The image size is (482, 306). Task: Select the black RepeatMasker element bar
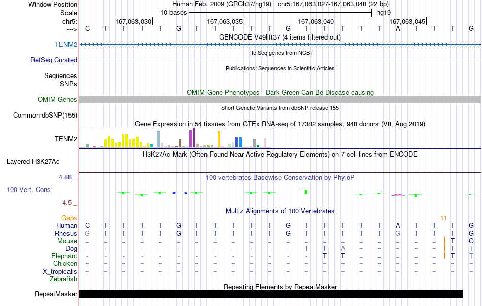271,294
